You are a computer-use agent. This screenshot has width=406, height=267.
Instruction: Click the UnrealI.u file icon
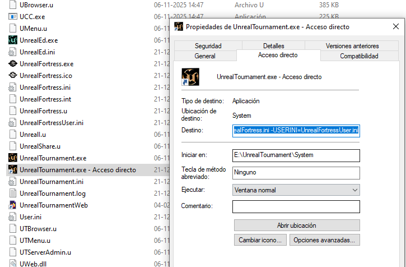[13, 135]
